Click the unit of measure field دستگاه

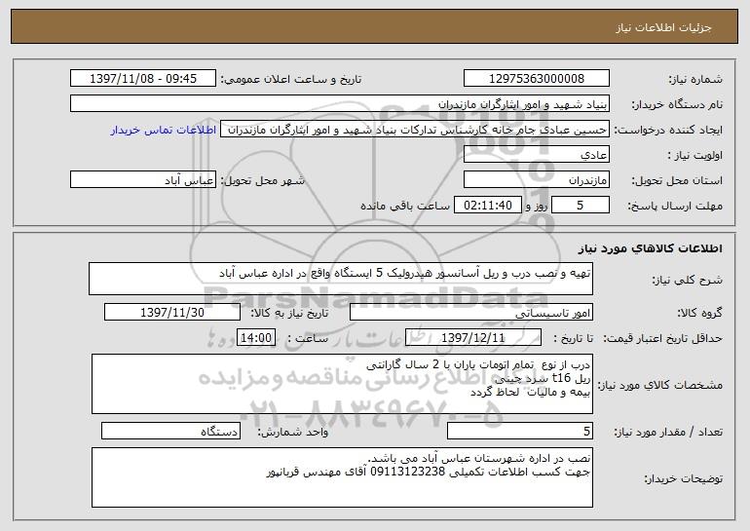(170, 431)
